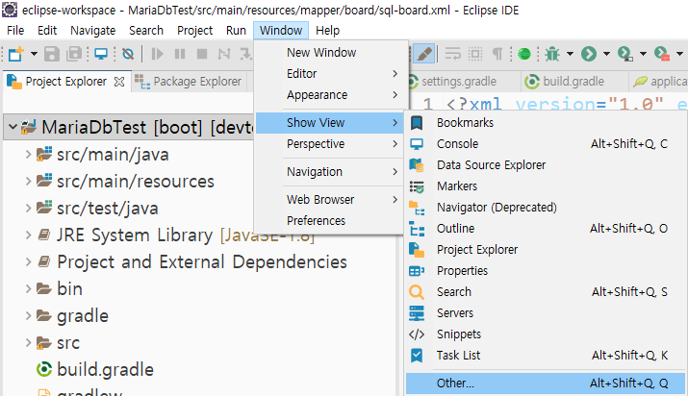Screen dimensions: 688x396
Task: Click the Save All toolbar icon
Action: click(x=74, y=55)
